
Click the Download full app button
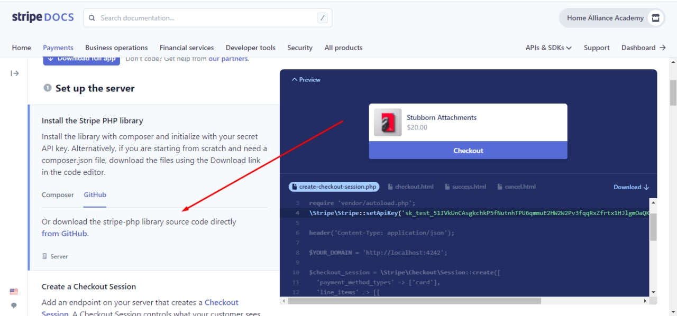[81, 60]
